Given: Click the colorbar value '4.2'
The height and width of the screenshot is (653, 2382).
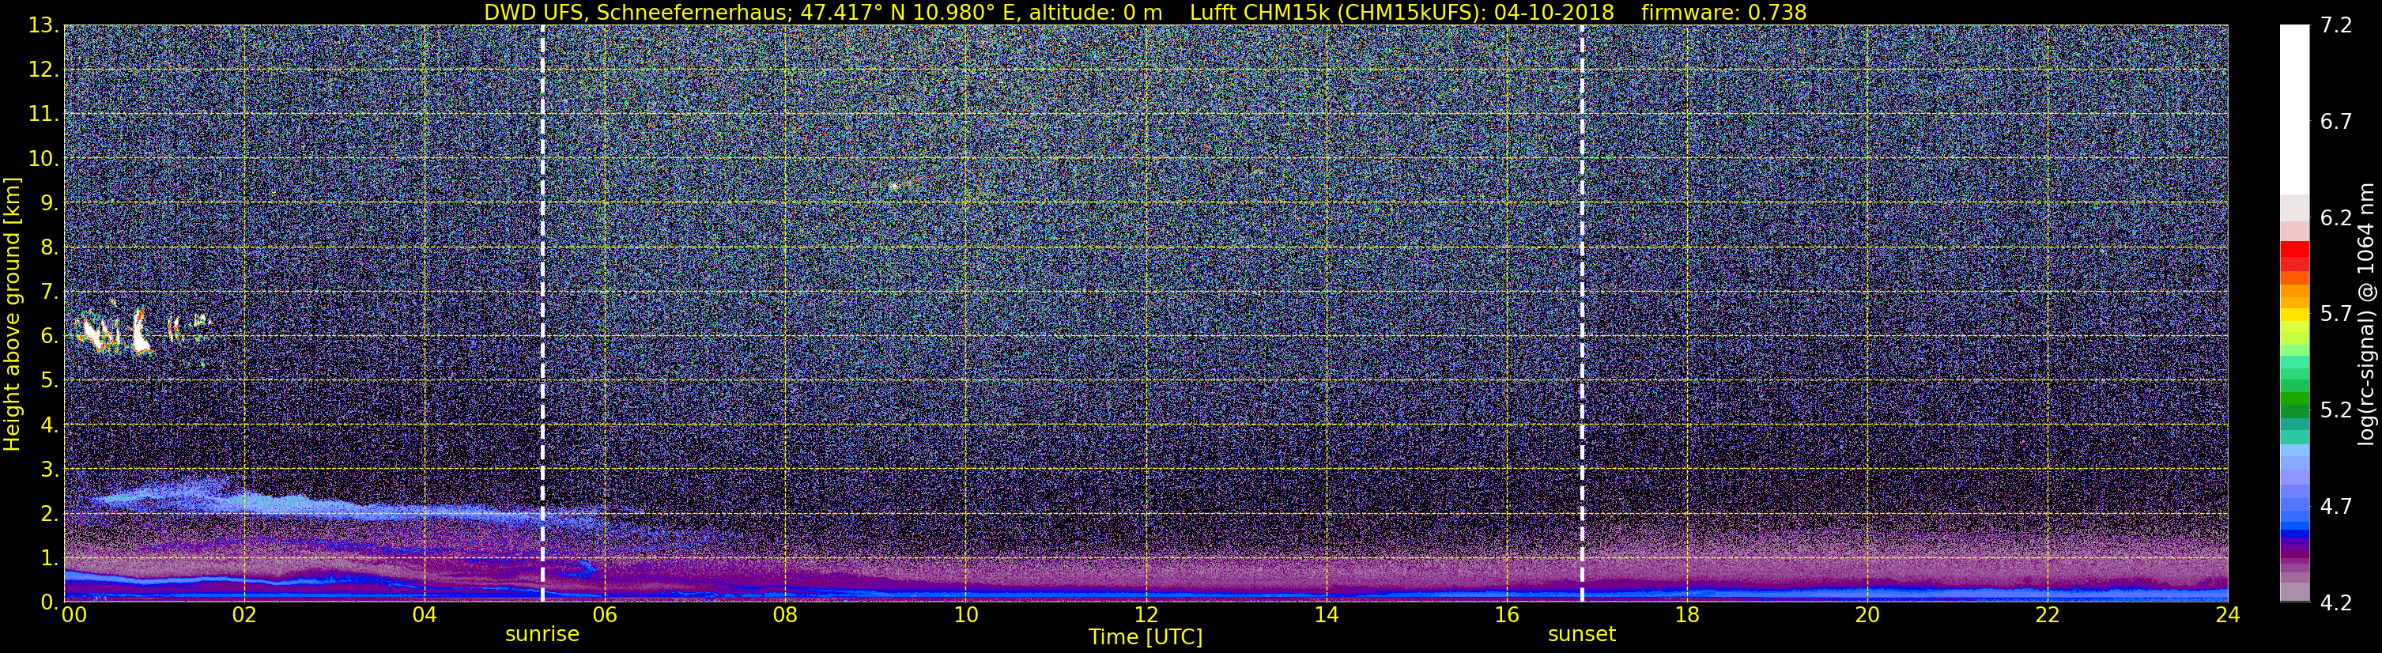Looking at the screenshot, I should (x=2336, y=603).
